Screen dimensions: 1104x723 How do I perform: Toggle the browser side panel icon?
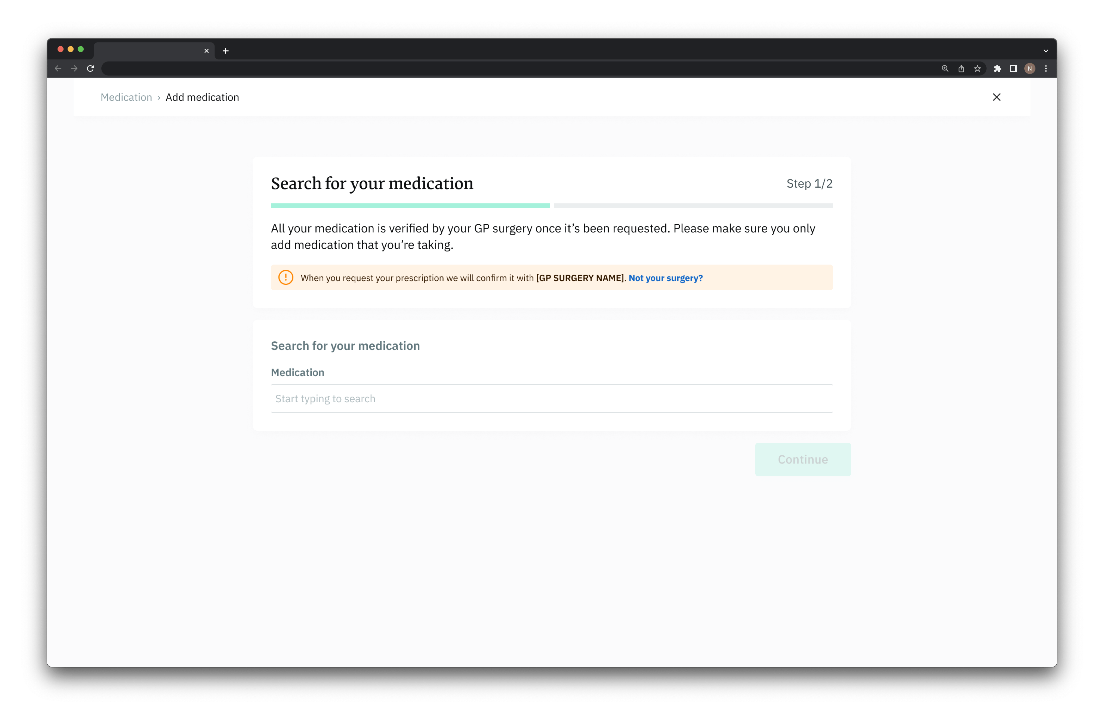(1014, 69)
